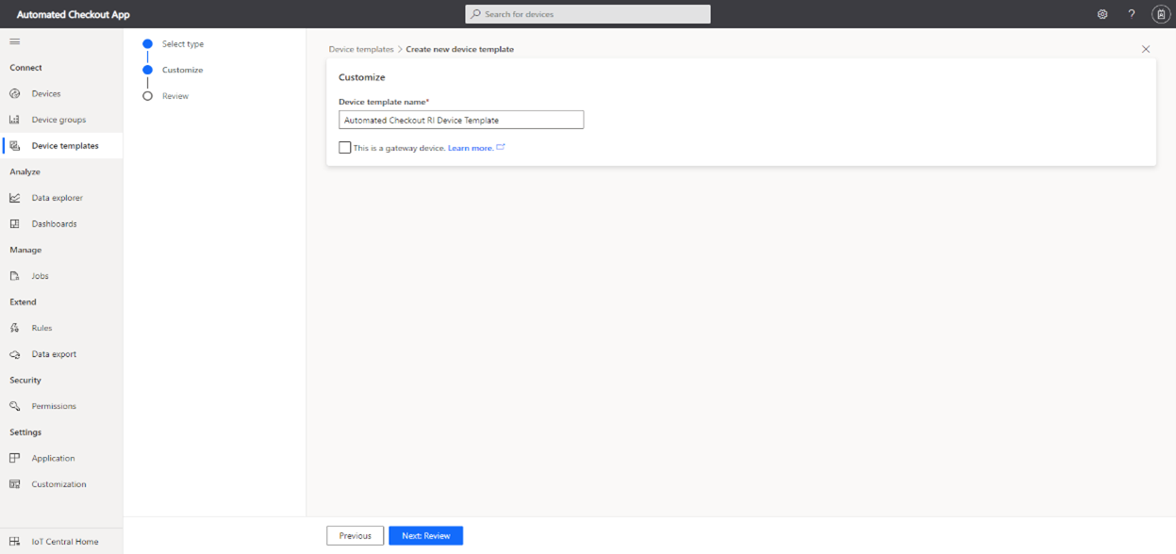Viewport: 1176px width, 554px height.
Task: Click the Data export cloud icon
Action: (14, 354)
